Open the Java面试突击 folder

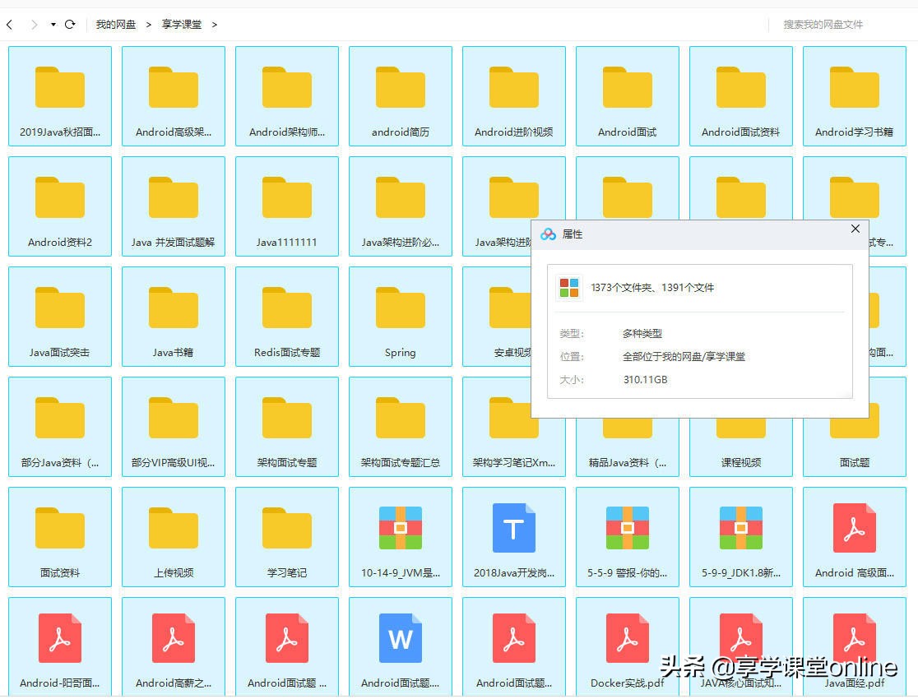(60, 316)
